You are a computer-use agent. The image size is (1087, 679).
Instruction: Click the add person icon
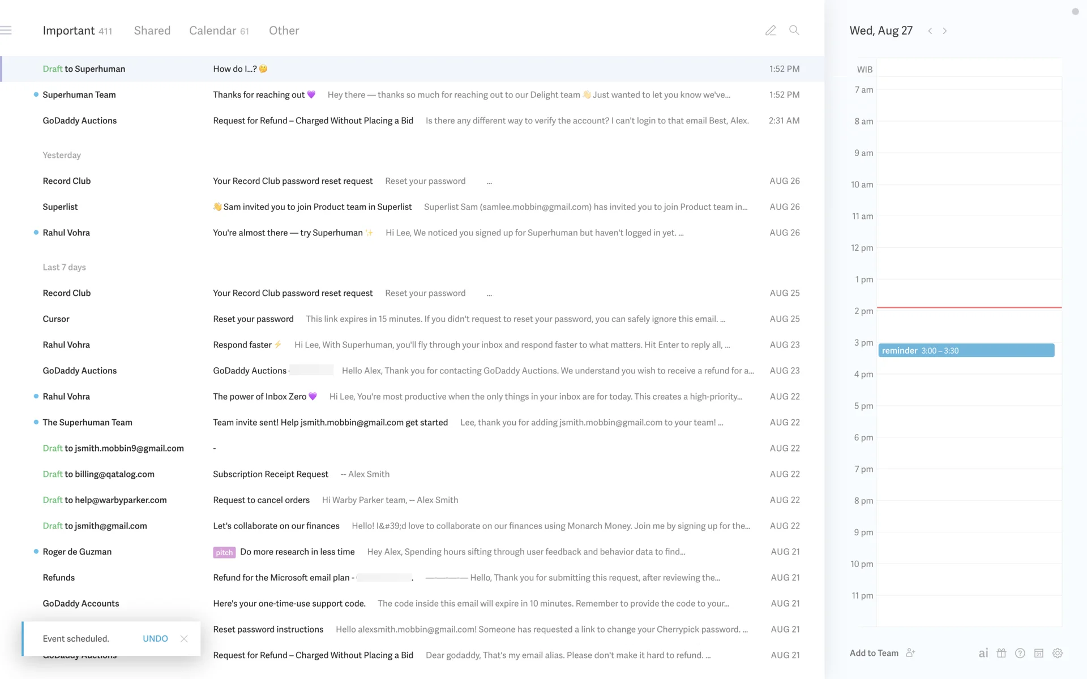pos(910,653)
